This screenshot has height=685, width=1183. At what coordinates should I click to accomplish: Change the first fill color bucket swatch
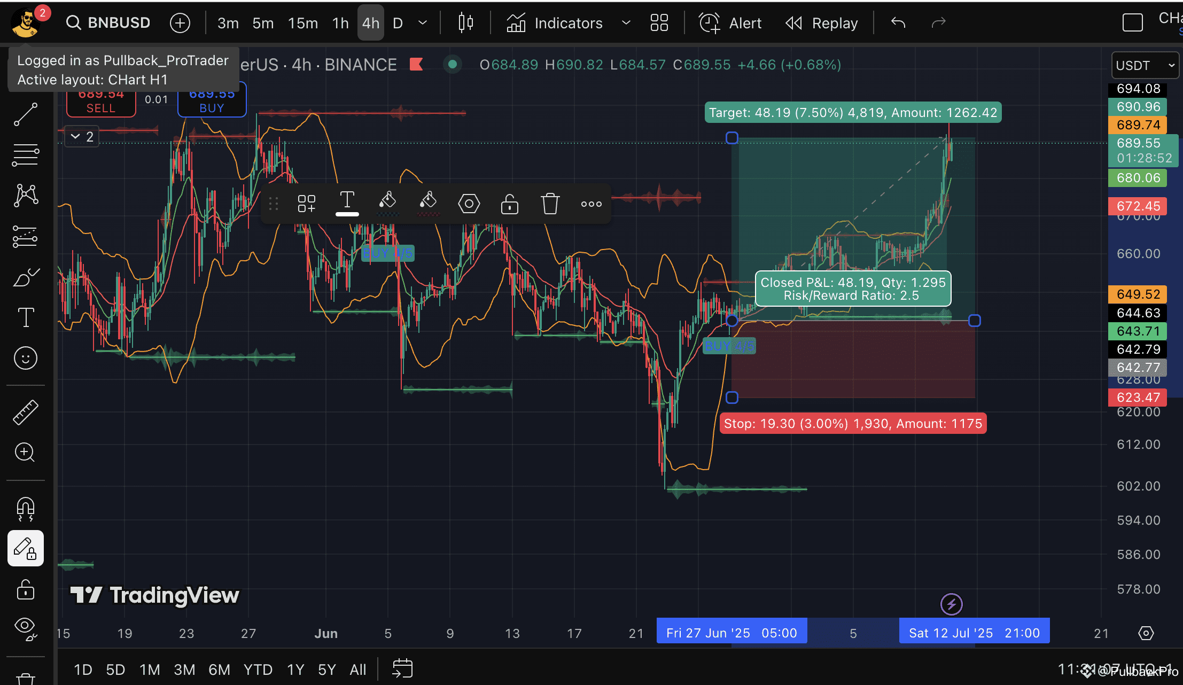pos(388,203)
